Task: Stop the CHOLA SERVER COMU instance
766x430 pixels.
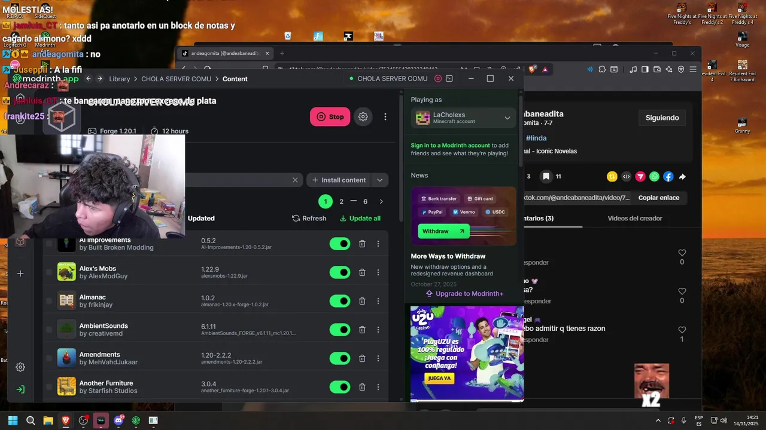Action: (330, 116)
